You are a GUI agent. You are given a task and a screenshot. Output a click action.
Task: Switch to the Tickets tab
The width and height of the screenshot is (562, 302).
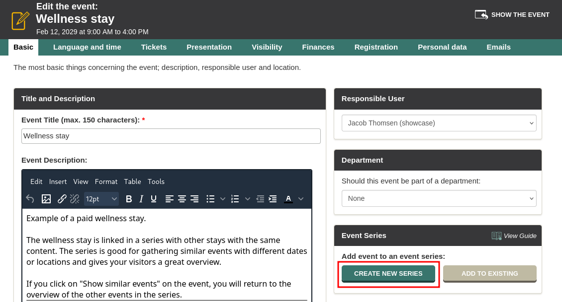pyautogui.click(x=154, y=47)
